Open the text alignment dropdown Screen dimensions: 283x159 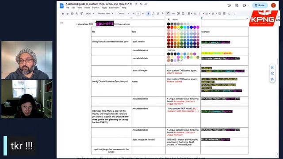click(x=190, y=14)
